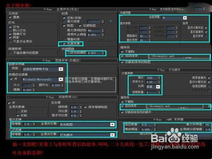The height and width of the screenshot is (159, 212).
Task: Toggle the 隐藏灯光 checkbox
Action: 10,34
